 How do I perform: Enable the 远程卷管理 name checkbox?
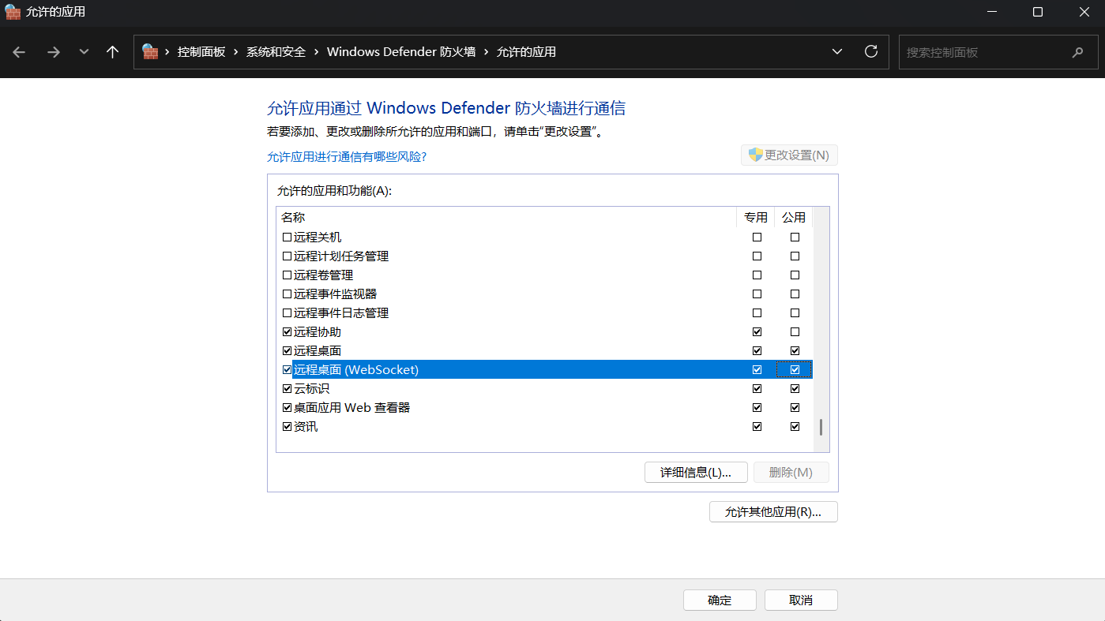pos(288,275)
